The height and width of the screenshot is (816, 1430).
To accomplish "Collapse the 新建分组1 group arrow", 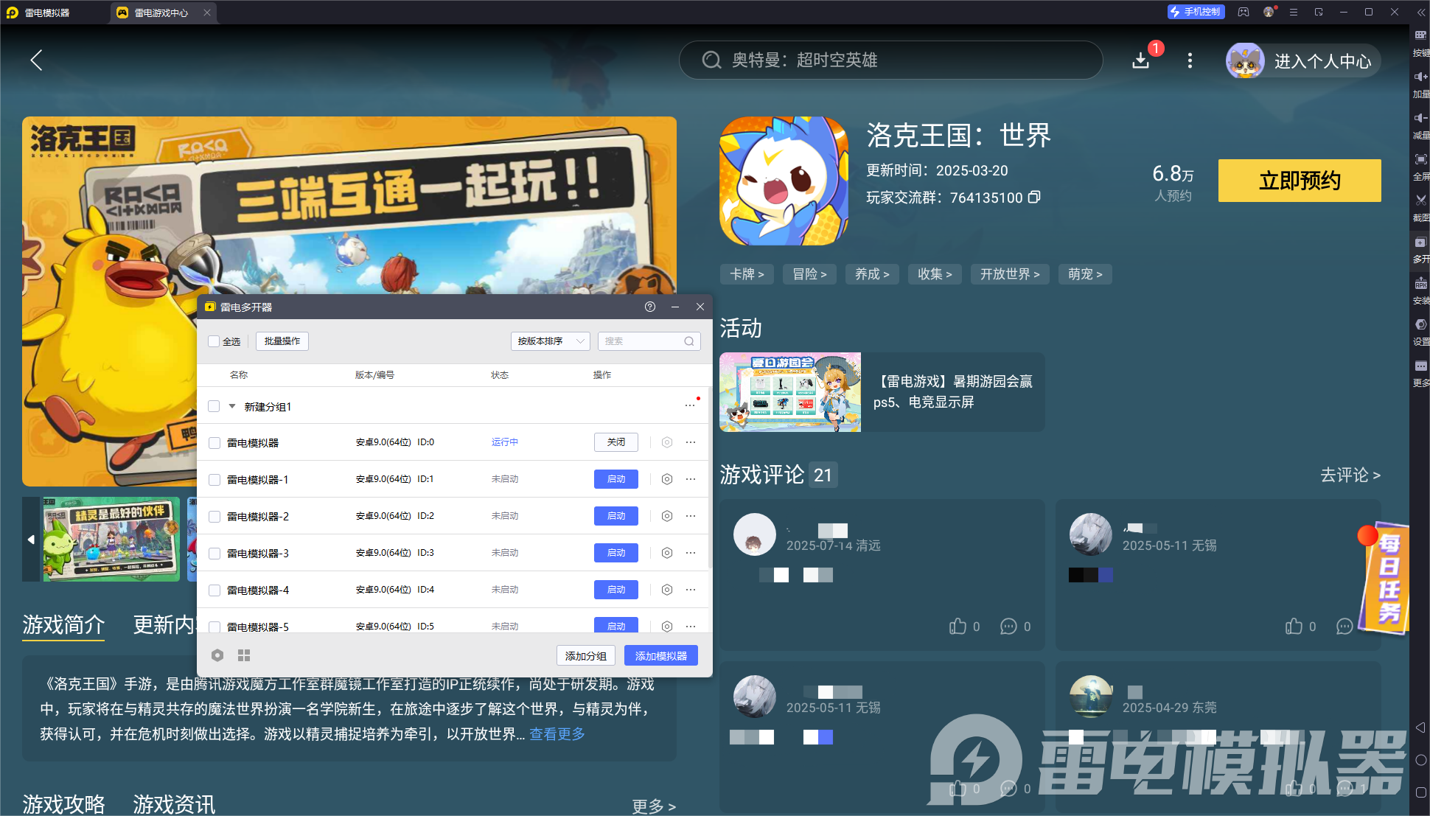I will coord(231,406).
